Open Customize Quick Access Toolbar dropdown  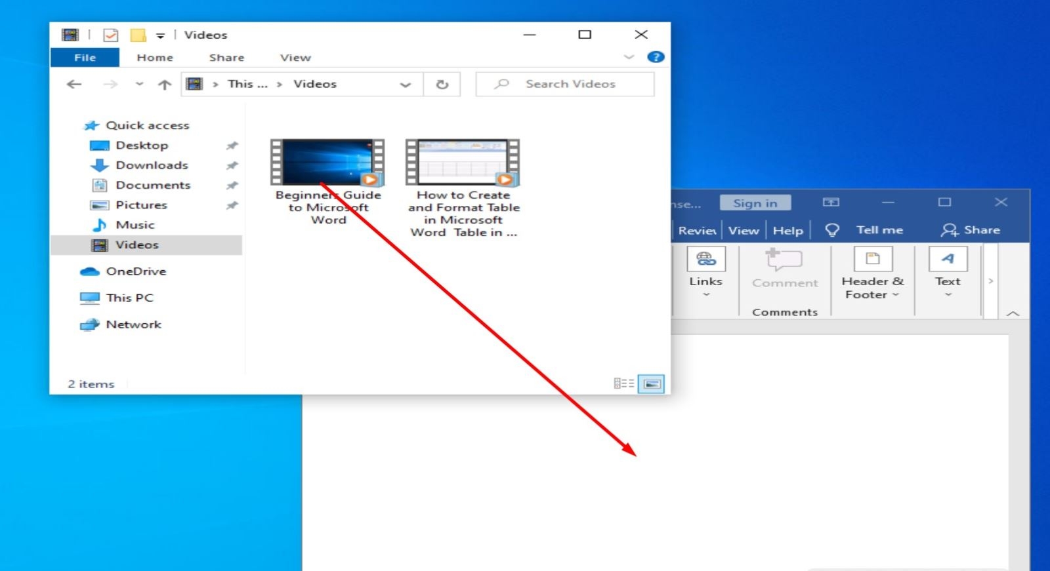coord(160,35)
